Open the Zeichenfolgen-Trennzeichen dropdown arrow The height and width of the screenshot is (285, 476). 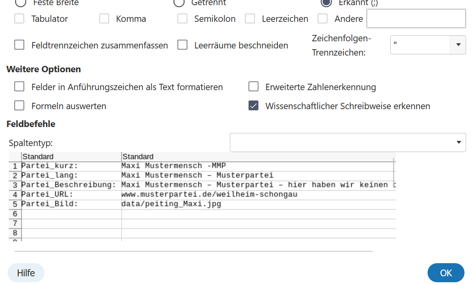click(458, 45)
